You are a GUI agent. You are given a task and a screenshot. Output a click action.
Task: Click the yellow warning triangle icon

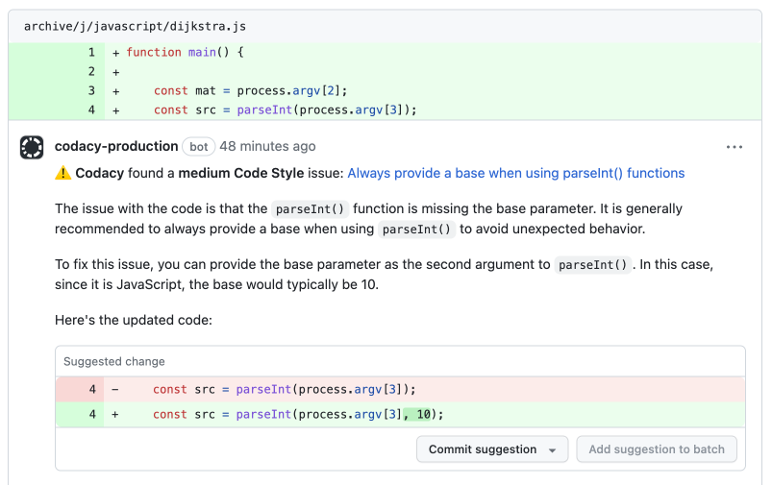tap(62, 174)
